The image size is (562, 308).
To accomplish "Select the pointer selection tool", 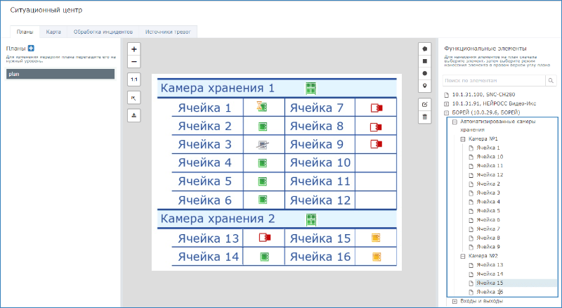I will tap(133, 98).
